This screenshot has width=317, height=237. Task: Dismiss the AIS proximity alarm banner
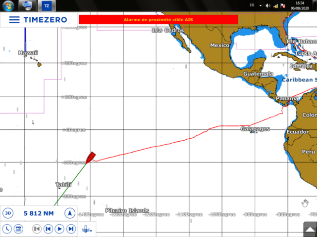click(158, 19)
